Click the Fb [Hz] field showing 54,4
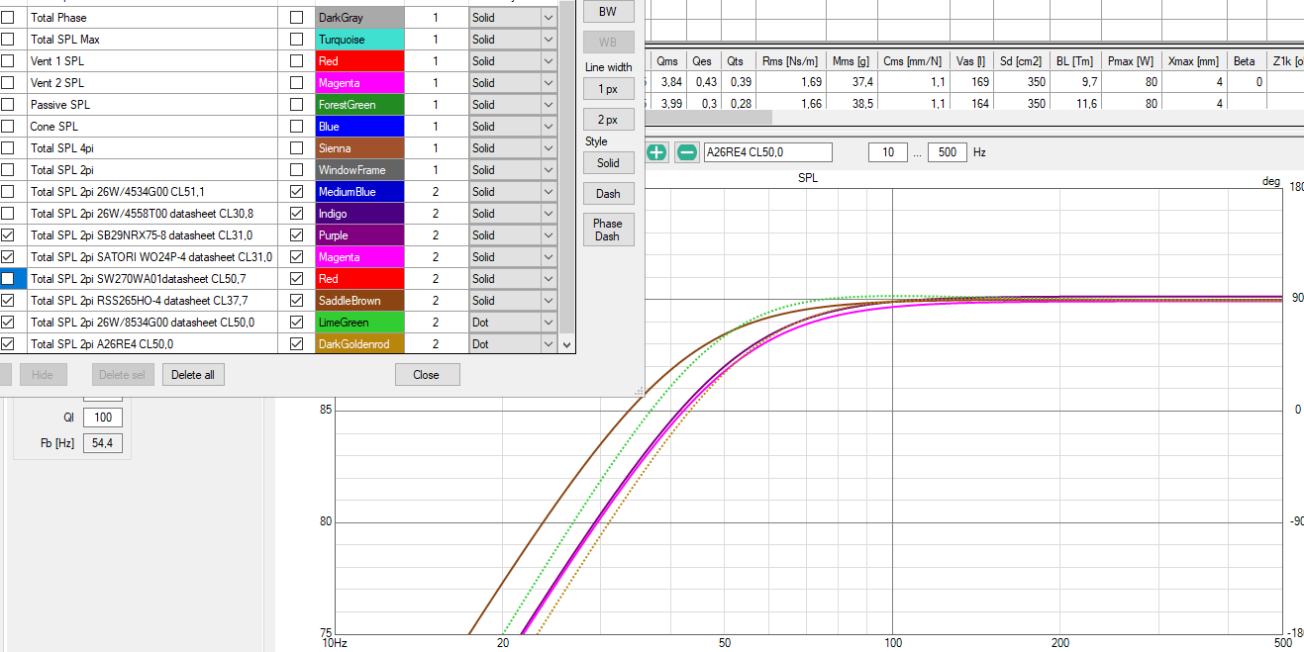The width and height of the screenshot is (1304, 652). pyautogui.click(x=103, y=443)
